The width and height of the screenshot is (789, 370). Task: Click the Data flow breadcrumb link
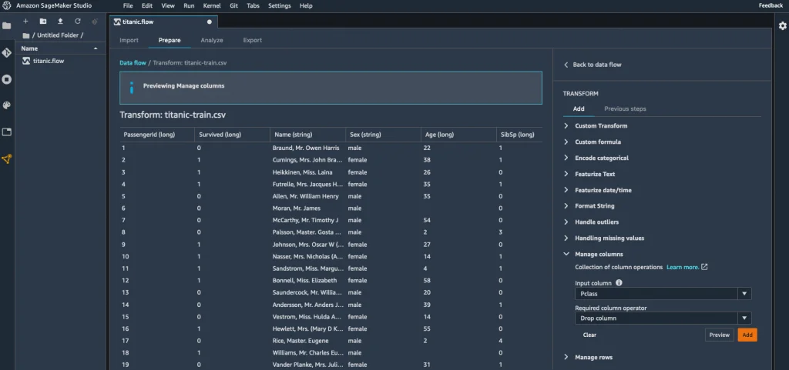coord(133,63)
